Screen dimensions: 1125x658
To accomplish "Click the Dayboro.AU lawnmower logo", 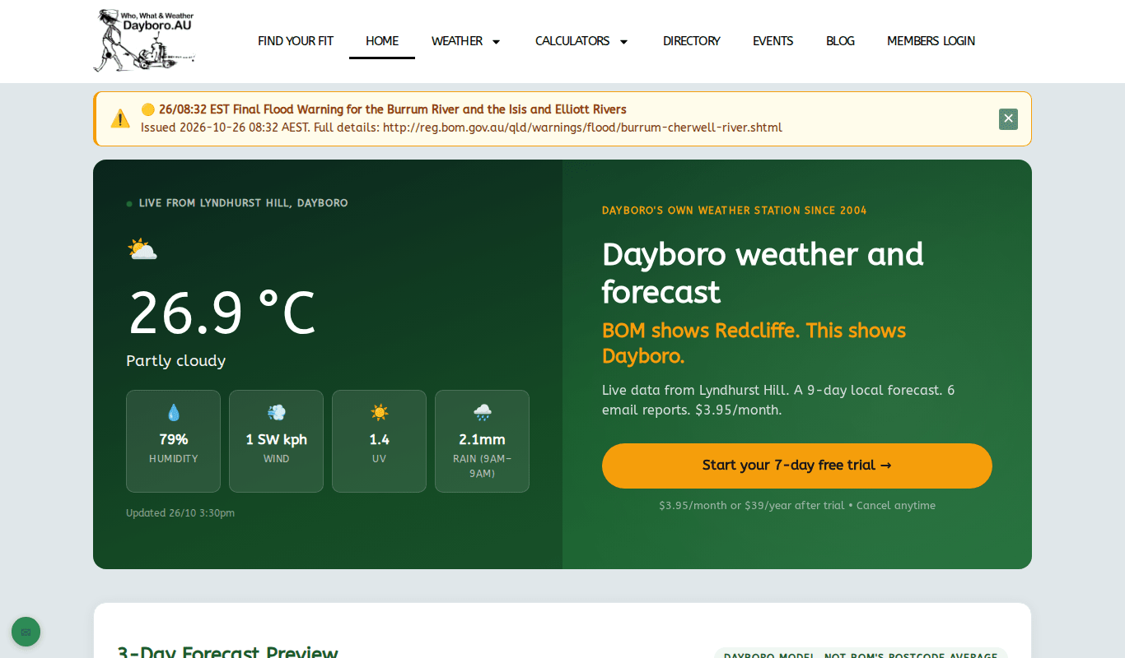I will (x=145, y=40).
